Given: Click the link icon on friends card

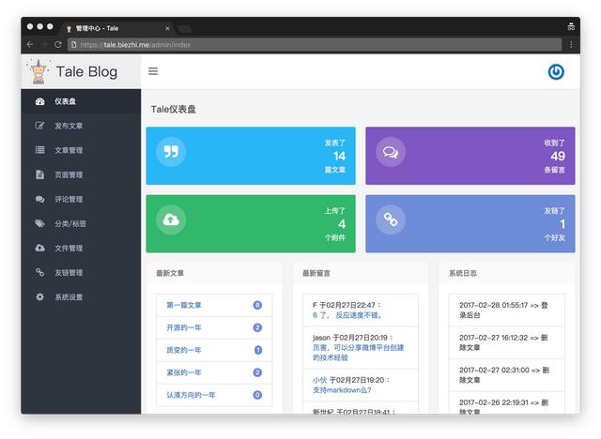Looking at the screenshot, I should (x=391, y=219).
